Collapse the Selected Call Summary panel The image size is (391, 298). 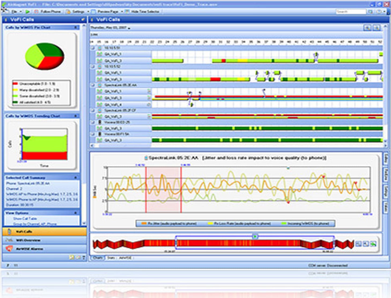pyautogui.click(x=76, y=178)
